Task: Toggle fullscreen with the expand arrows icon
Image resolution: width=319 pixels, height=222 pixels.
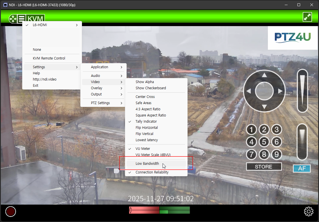Action: click(x=307, y=17)
